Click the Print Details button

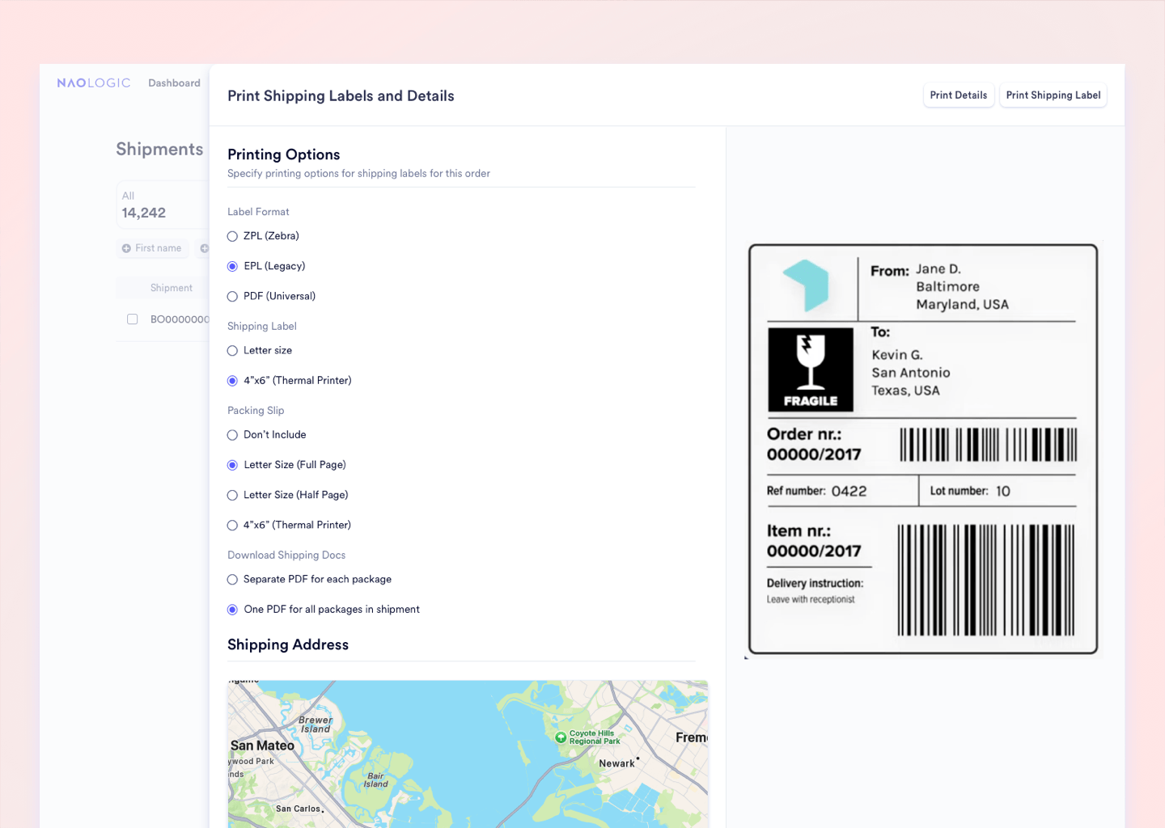point(959,95)
